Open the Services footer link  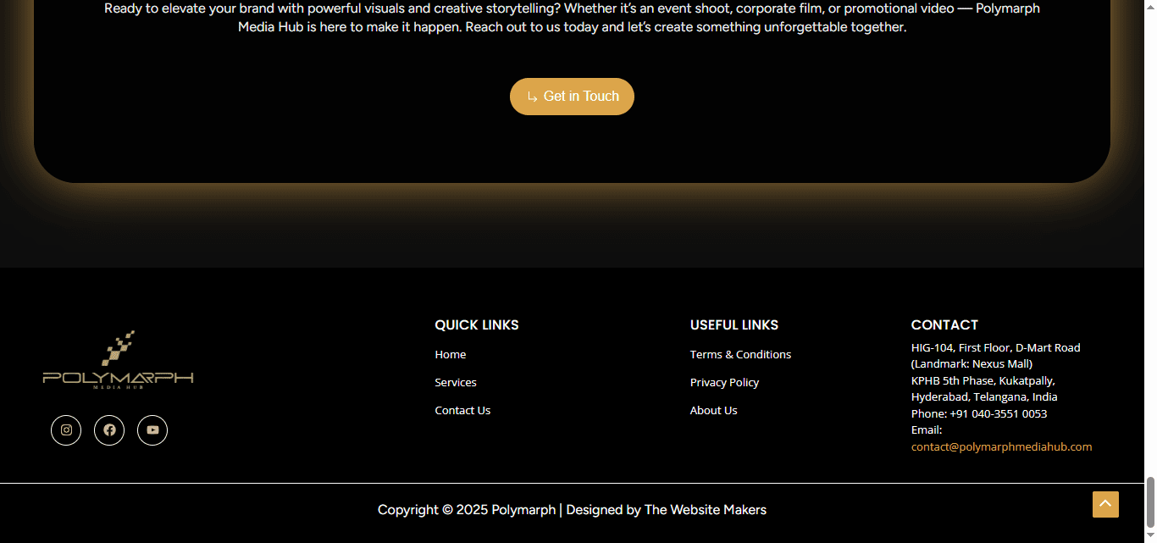(456, 383)
